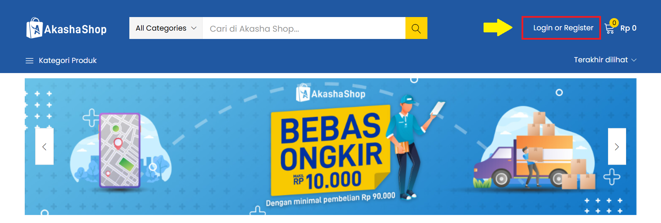Expand the Terakhir dilihat dropdown
Image resolution: width=661 pixels, height=223 pixels.
click(605, 60)
